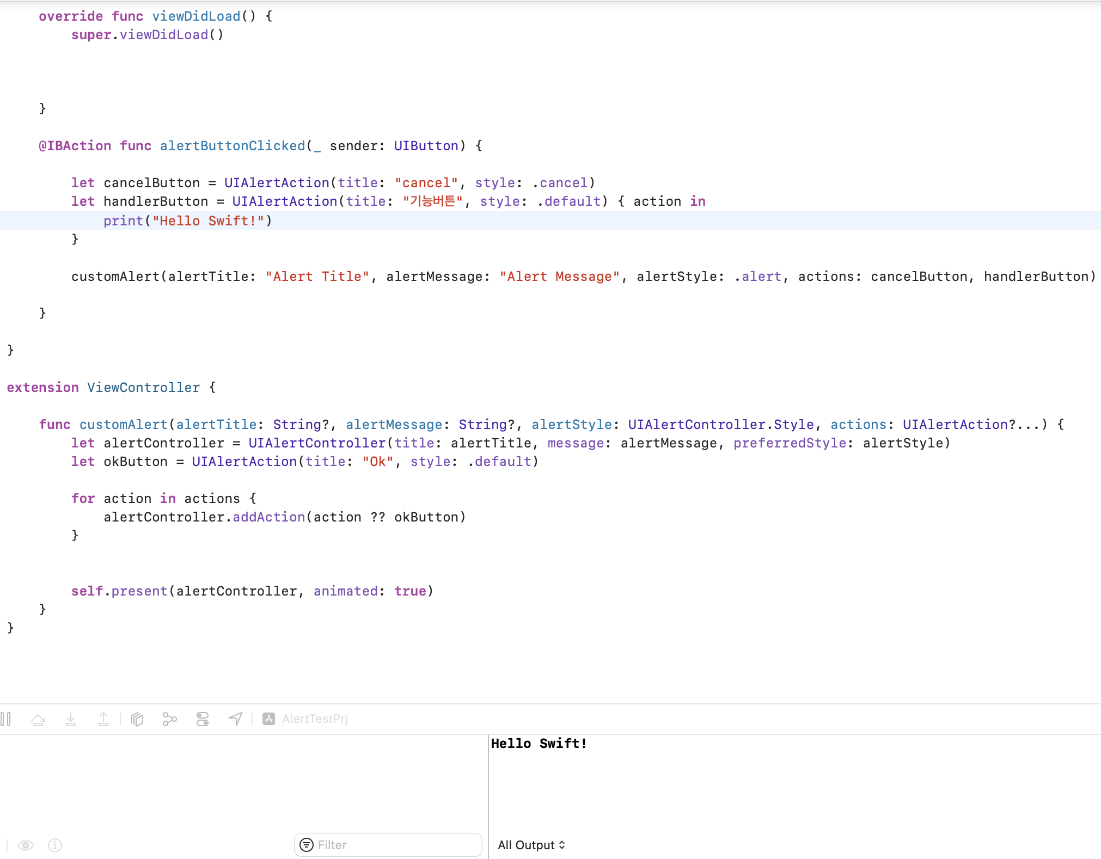This screenshot has height=859, width=1101.
Task: Click the print description info icon
Action: click(x=55, y=845)
